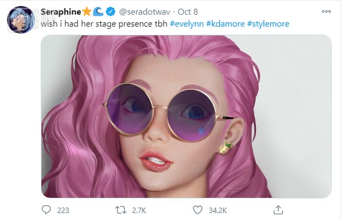Click the star emoji beside Seraphine
The width and height of the screenshot is (342, 219).
(87, 11)
